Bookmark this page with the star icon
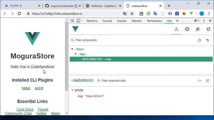 tap(132, 14)
